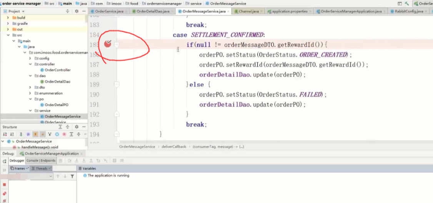Screen dimensions: 433x203
Task: Open Project panel settings gear
Action: point(77,11)
